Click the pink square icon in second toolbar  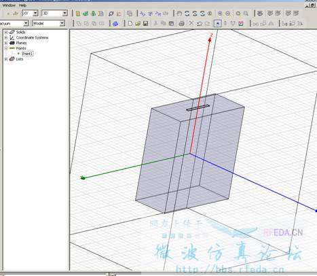[241, 23]
